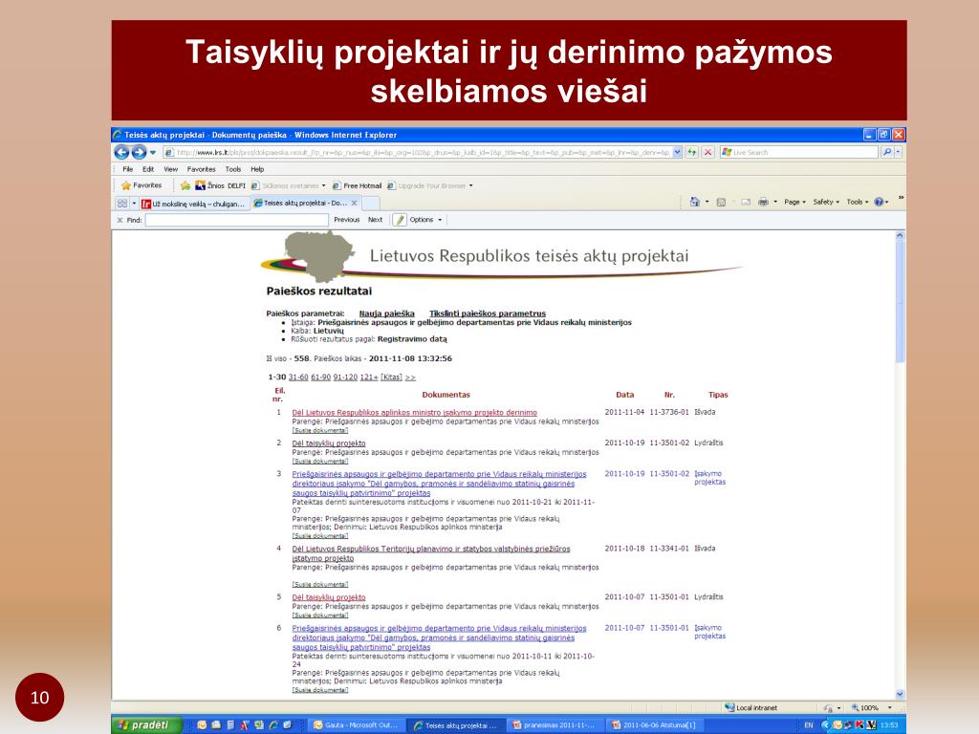
Task: Open the Help menu
Action: 257,169
